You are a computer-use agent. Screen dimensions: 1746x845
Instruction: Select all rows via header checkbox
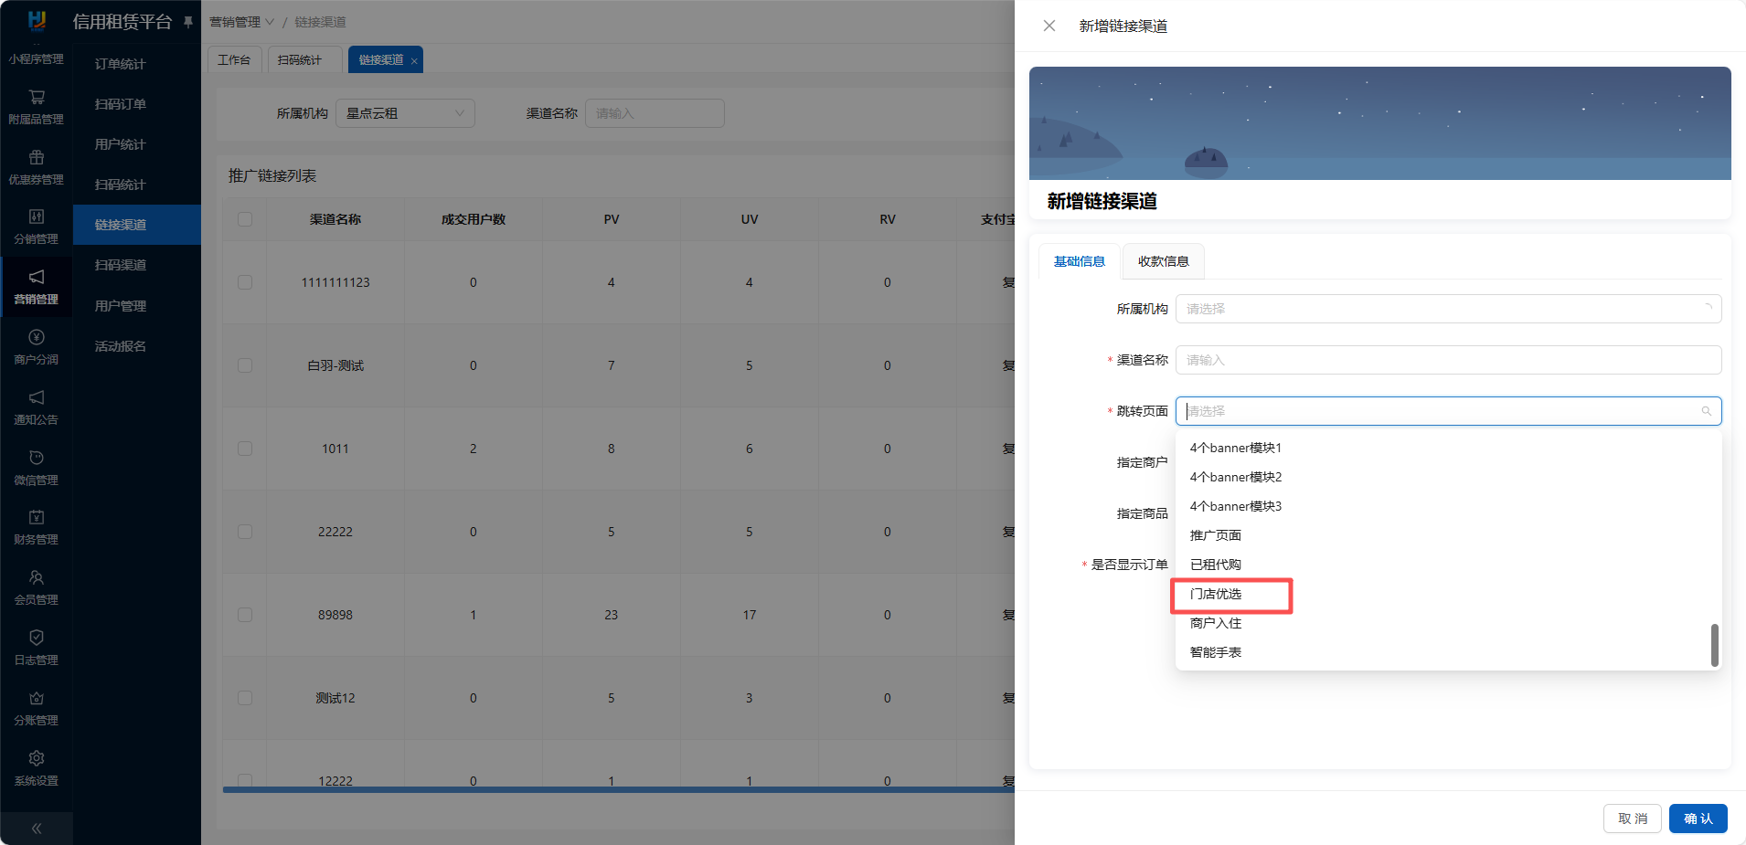click(245, 219)
